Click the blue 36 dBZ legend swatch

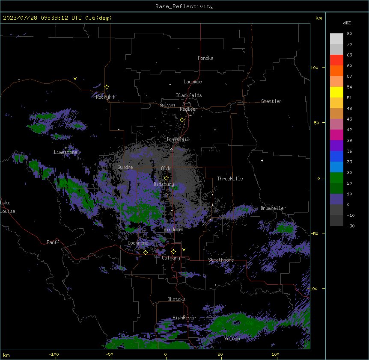click(336, 156)
